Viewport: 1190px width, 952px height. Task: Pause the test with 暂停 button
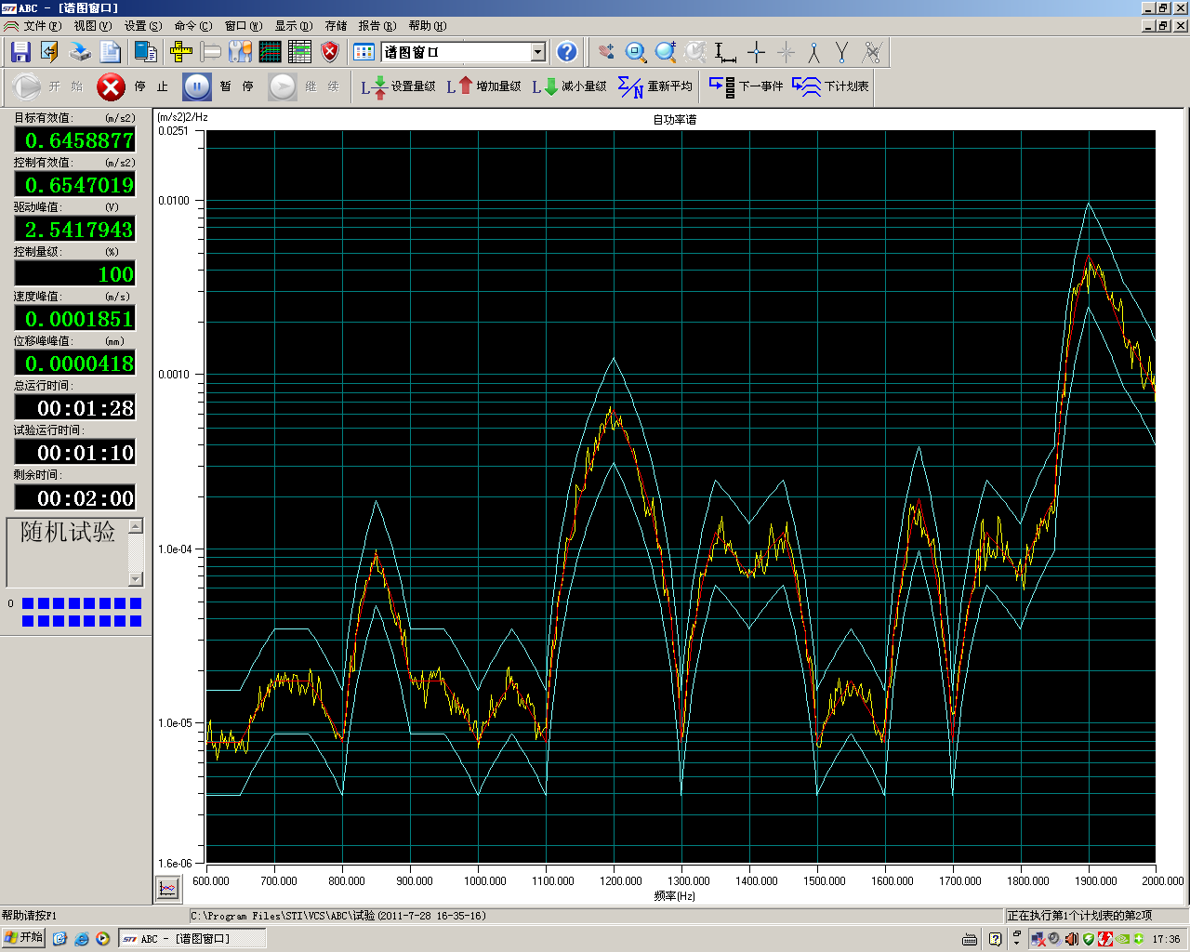pyautogui.click(x=197, y=86)
